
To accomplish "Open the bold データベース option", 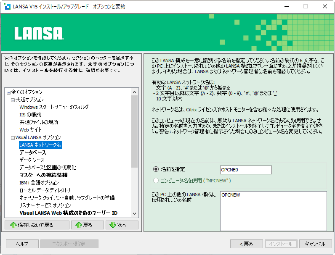I will pos(33,152).
